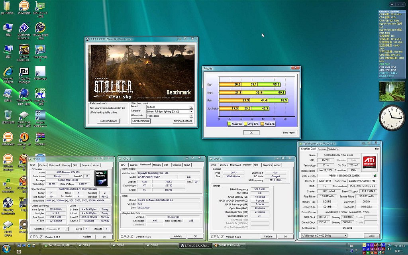This screenshot has height=255, width=408.
Task: Open the PCMark05 desktop shortcut
Action: 24,8
